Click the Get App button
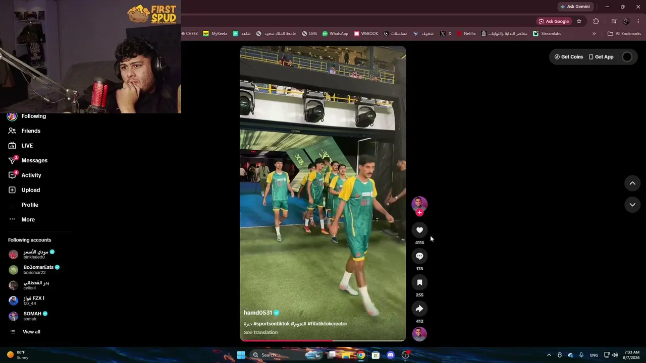The height and width of the screenshot is (363, 646). 601,57
